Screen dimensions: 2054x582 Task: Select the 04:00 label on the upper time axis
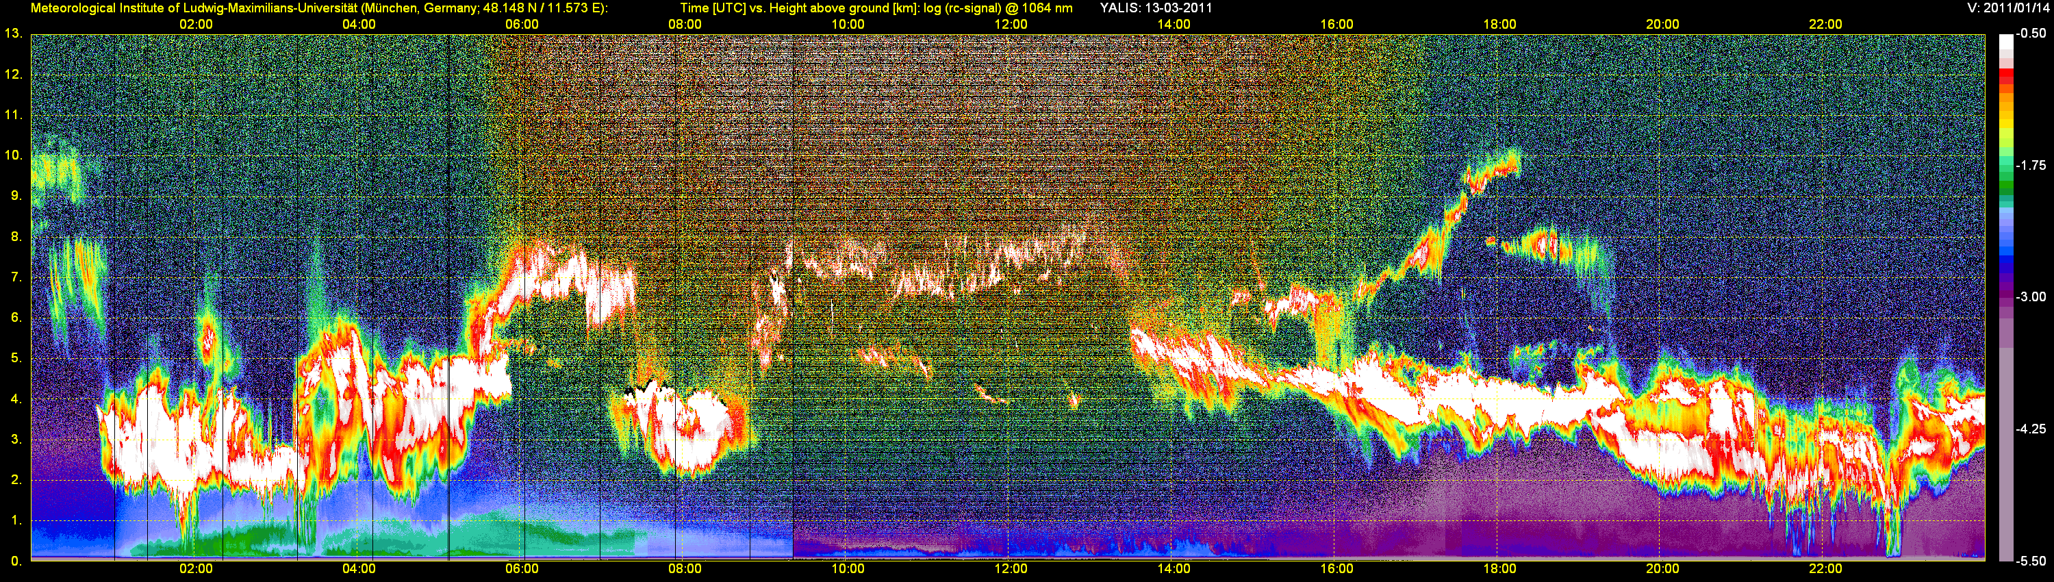click(x=359, y=24)
